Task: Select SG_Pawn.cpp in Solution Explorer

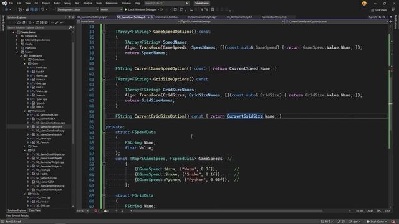Action: [x=44, y=139]
